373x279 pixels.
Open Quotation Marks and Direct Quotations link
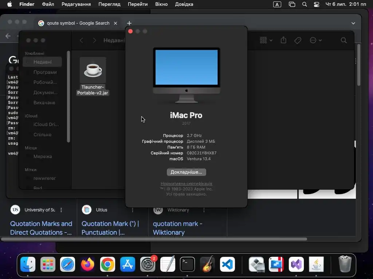point(41,228)
